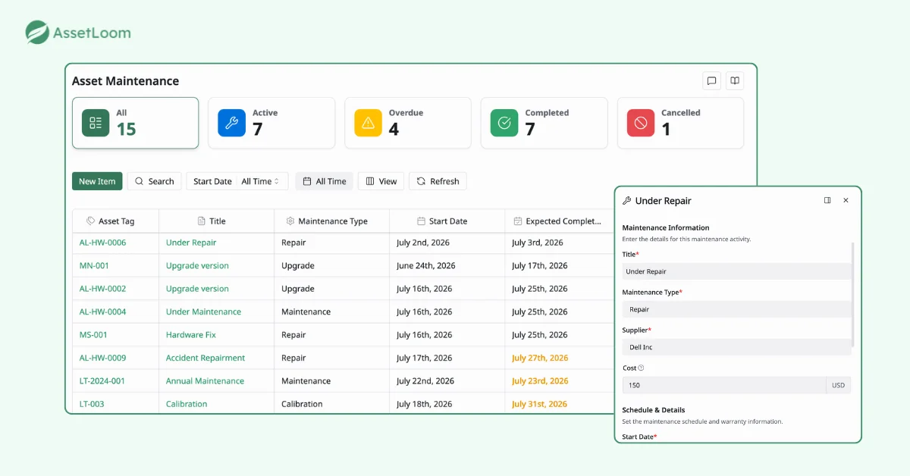Click the document icon in Title header
This screenshot has width=910, height=476.
pyautogui.click(x=201, y=221)
